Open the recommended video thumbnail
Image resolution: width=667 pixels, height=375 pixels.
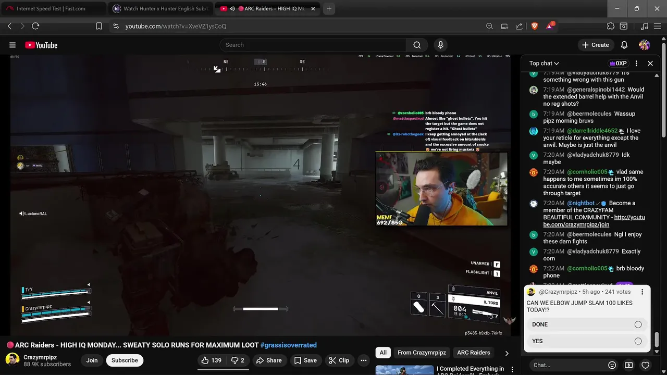pyautogui.click(x=404, y=370)
